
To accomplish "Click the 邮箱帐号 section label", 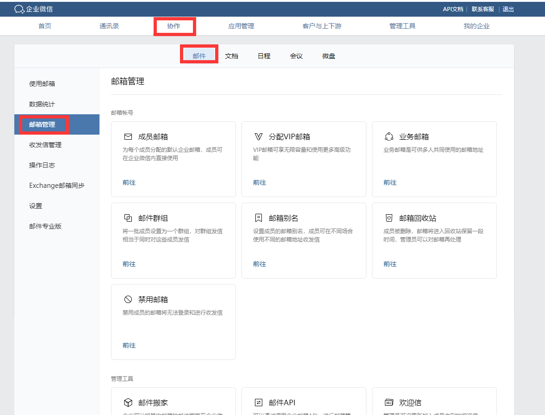I will (x=122, y=112).
